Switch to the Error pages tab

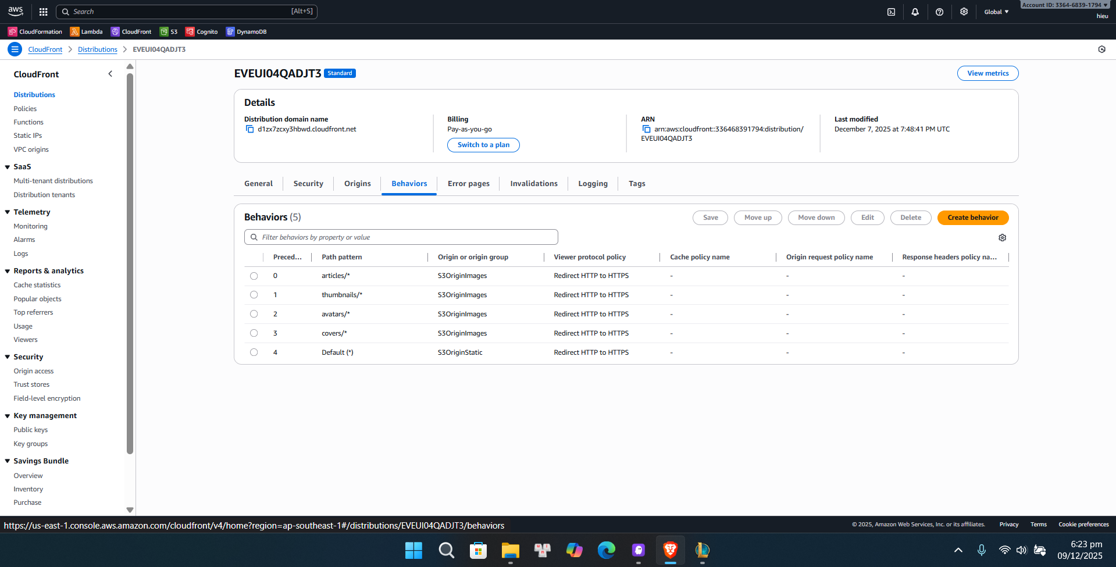(468, 183)
